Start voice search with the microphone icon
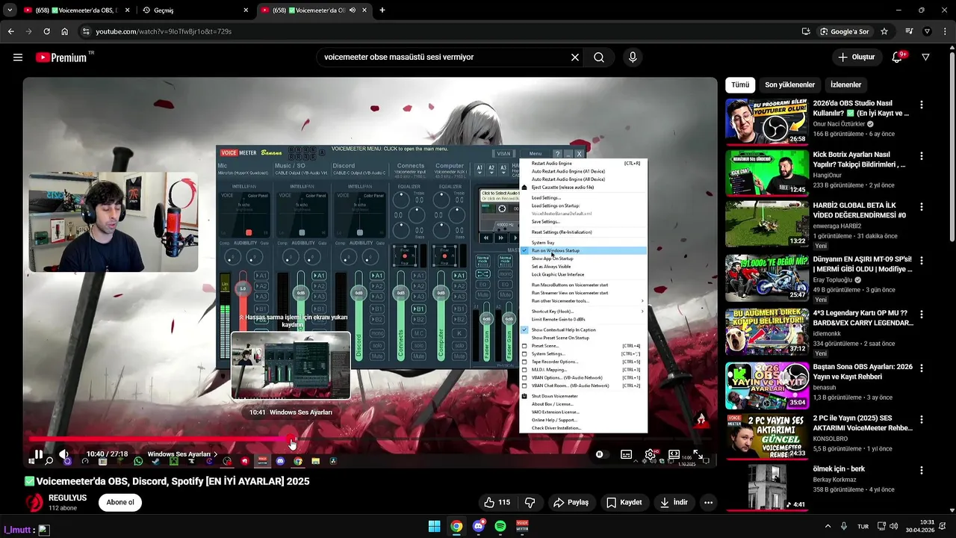Viewport: 956px width, 538px height. 633,58
